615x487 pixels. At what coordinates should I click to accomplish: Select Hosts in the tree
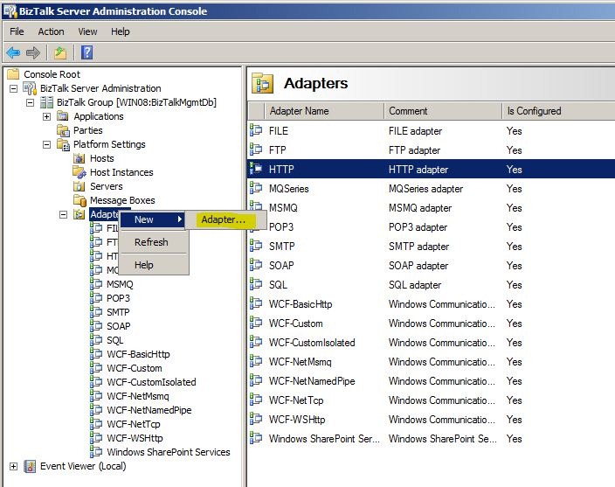click(102, 158)
